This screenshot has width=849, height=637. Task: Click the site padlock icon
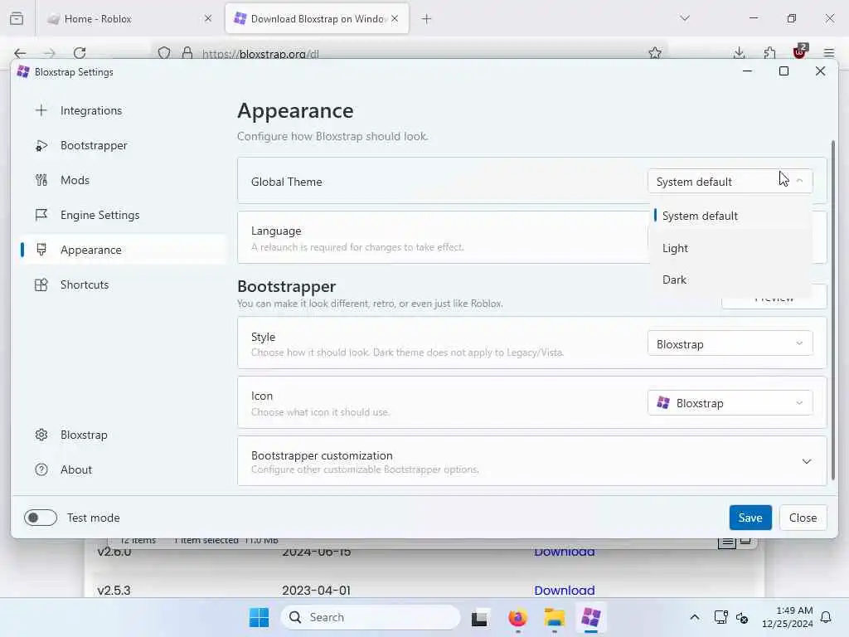point(187,53)
